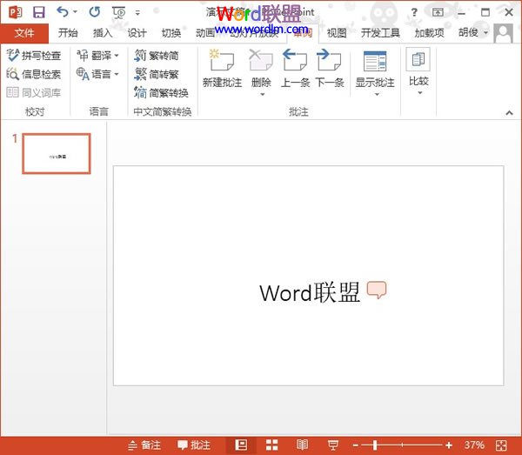Open the 翻译 translate dropdown
522x455 pixels.
[97, 56]
